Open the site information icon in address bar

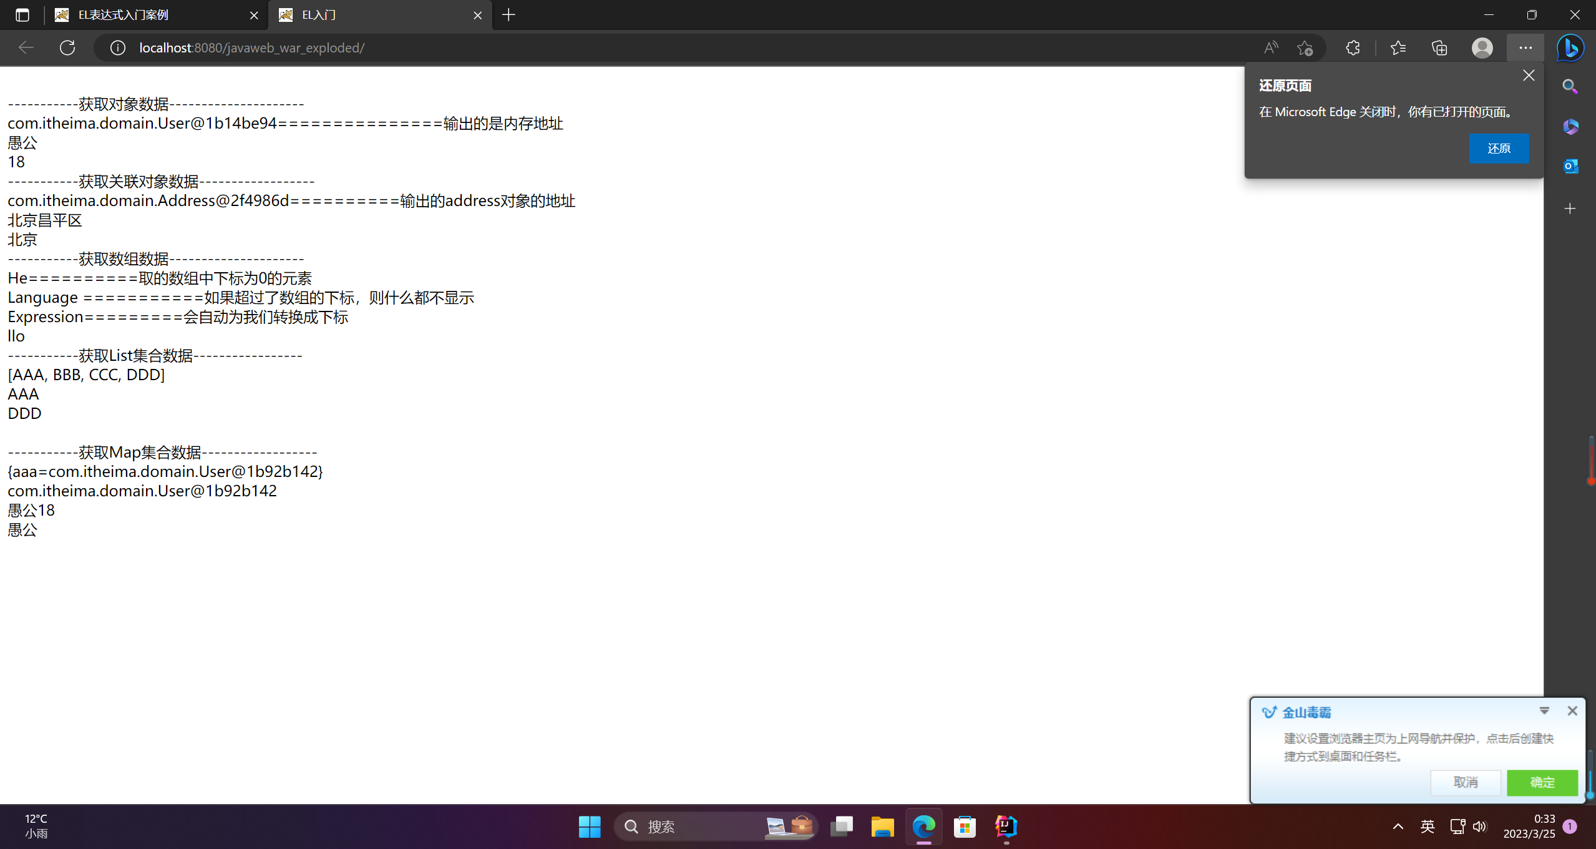click(x=118, y=47)
